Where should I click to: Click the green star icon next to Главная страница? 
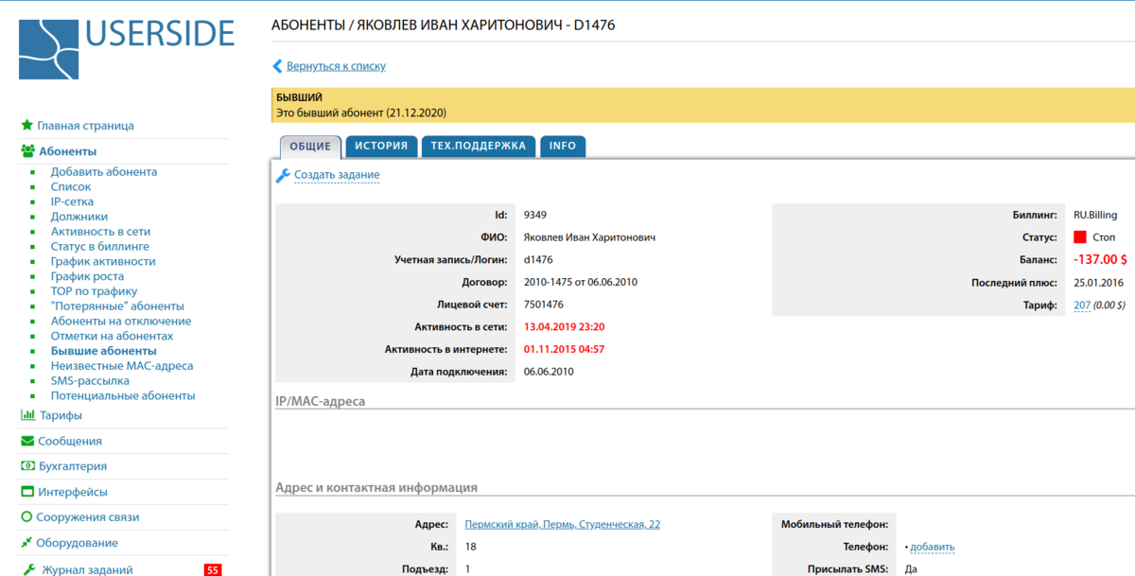(x=26, y=125)
